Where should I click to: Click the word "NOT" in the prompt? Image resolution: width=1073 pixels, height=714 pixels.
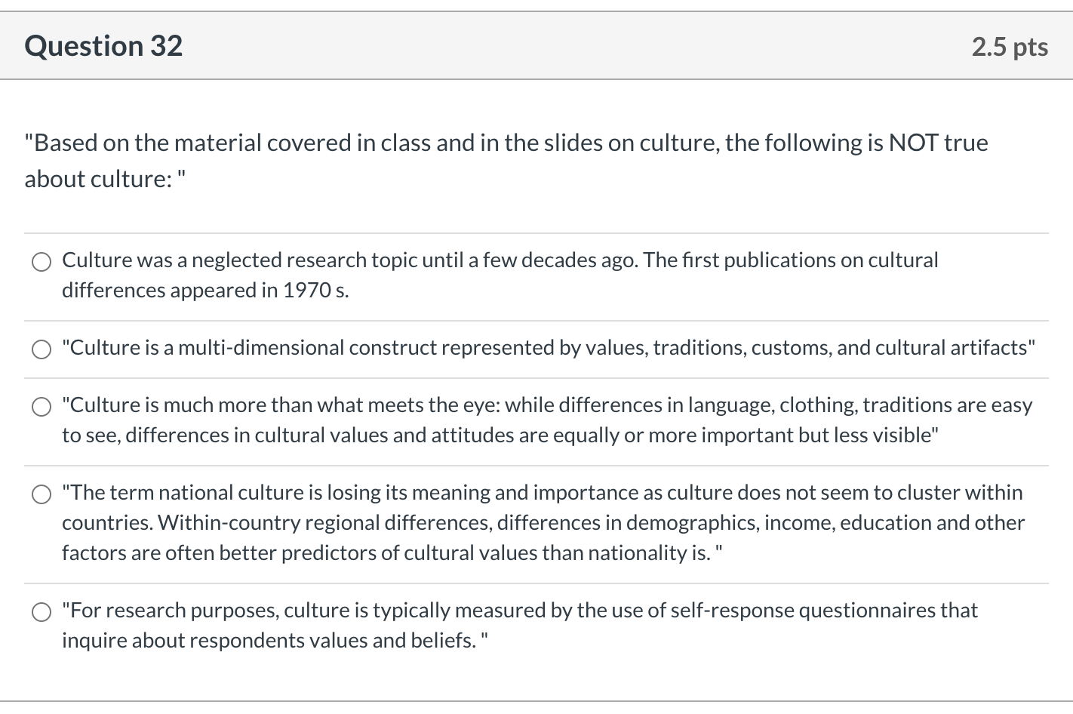[913, 143]
